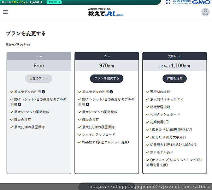Click the ネットのセキュリティも GMO banner link

click(22, 2)
